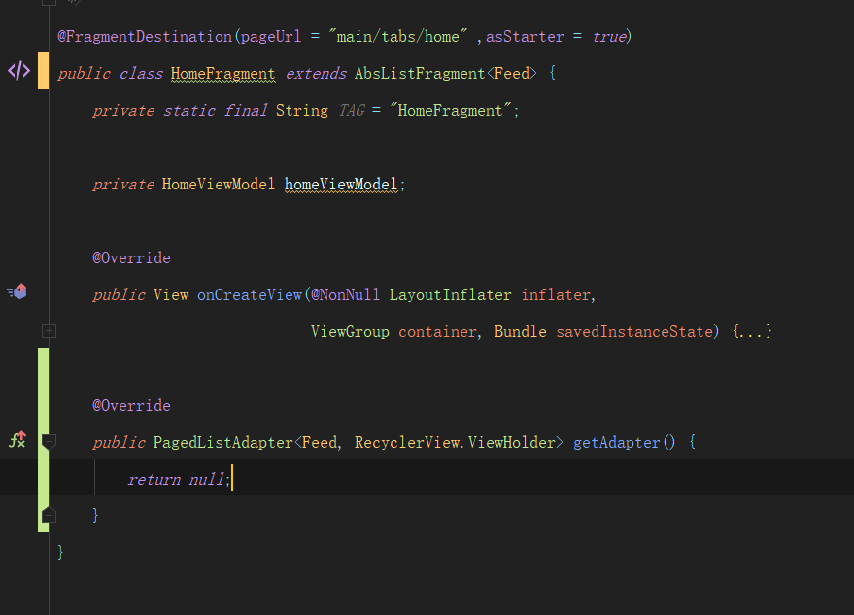Click the Bundle type name
This screenshot has height=615, width=854.
(x=520, y=331)
